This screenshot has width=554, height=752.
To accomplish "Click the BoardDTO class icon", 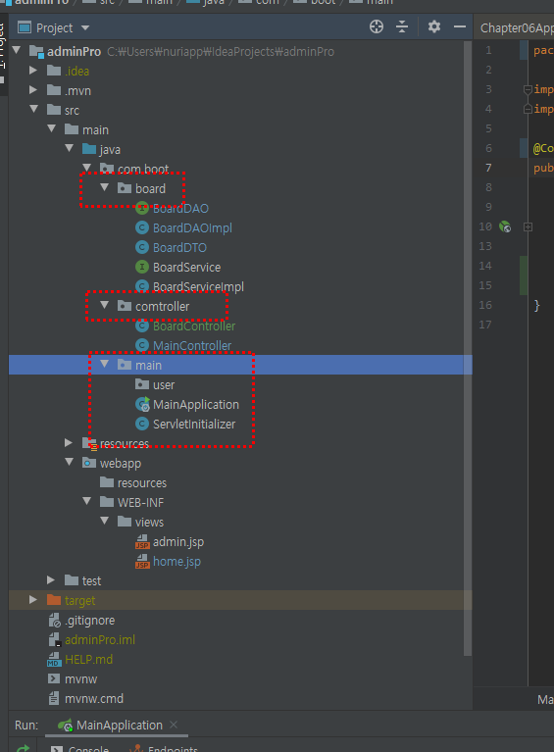I will [x=142, y=247].
